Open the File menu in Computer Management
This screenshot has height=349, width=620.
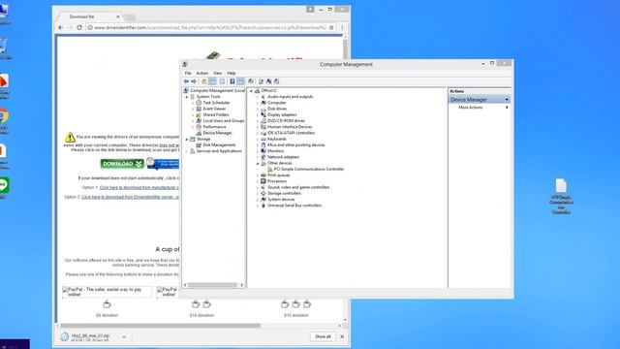click(188, 74)
